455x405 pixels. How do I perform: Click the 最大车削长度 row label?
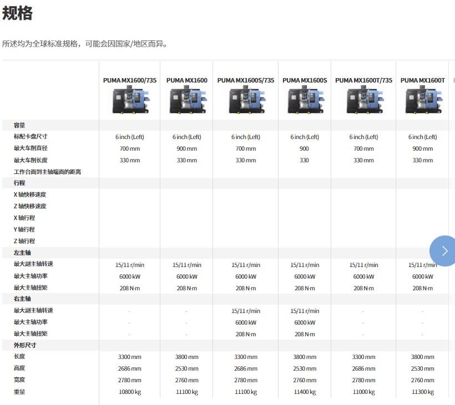[31, 160]
